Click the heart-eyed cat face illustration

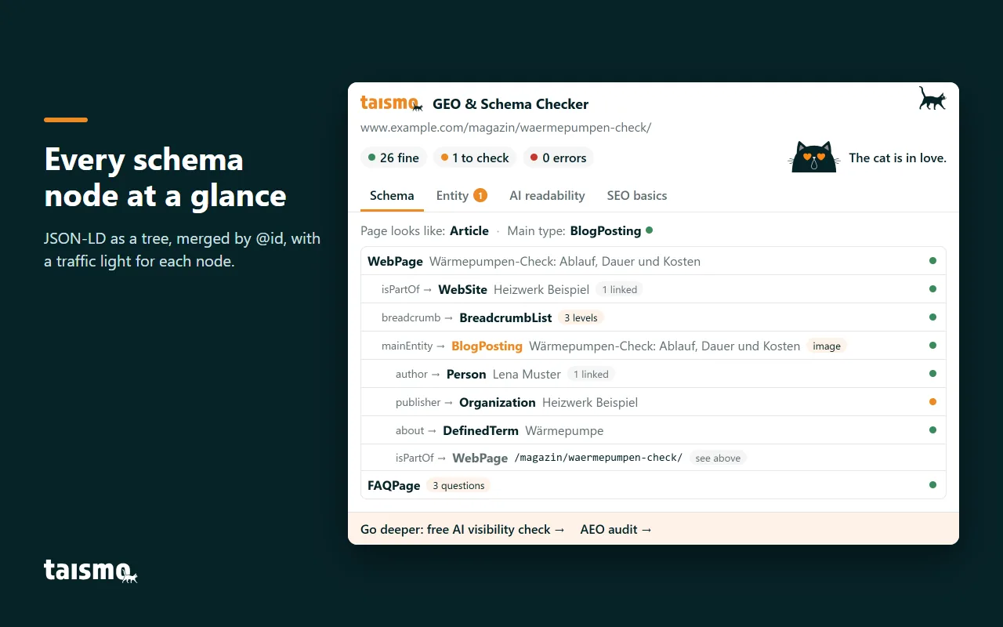click(x=813, y=157)
